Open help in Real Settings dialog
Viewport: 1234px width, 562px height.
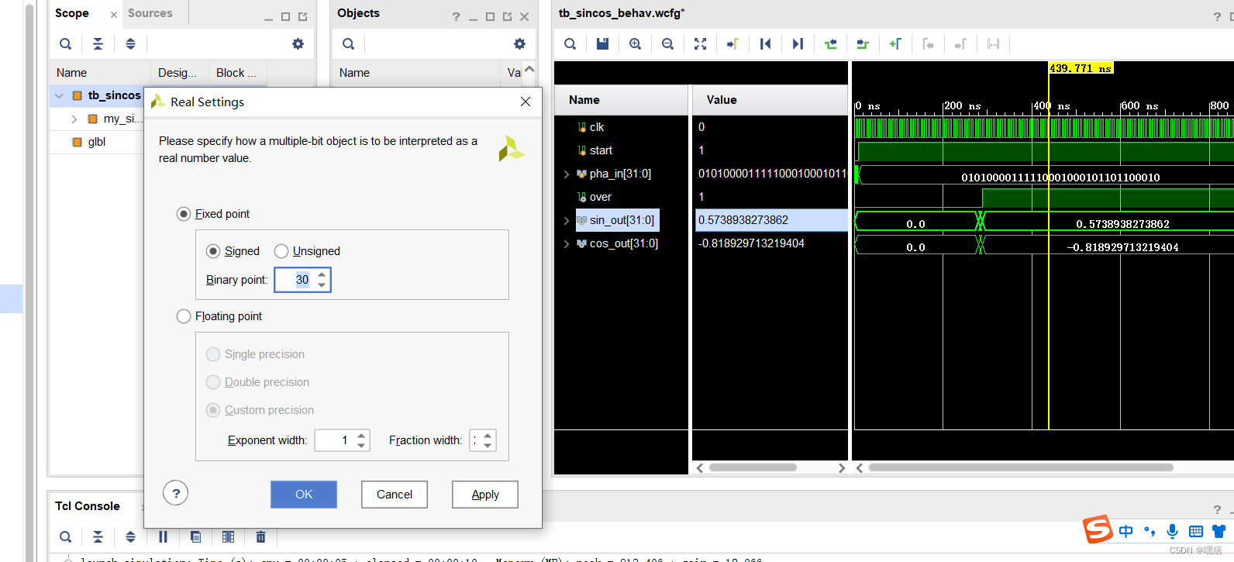tap(176, 493)
